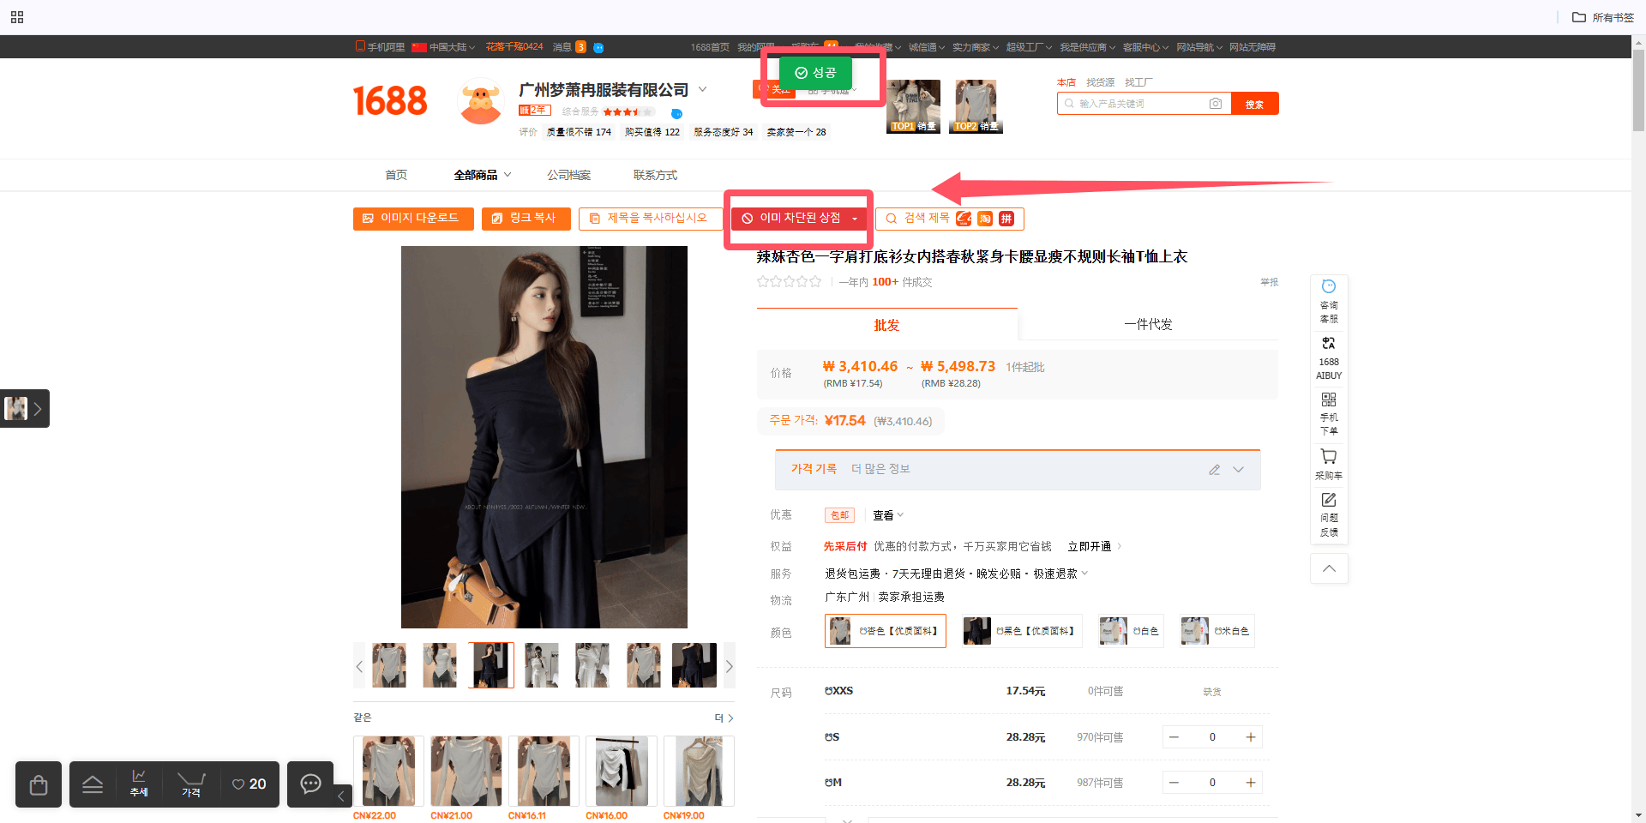Click the 举报 report link
The width and height of the screenshot is (1646, 823).
[1269, 282]
